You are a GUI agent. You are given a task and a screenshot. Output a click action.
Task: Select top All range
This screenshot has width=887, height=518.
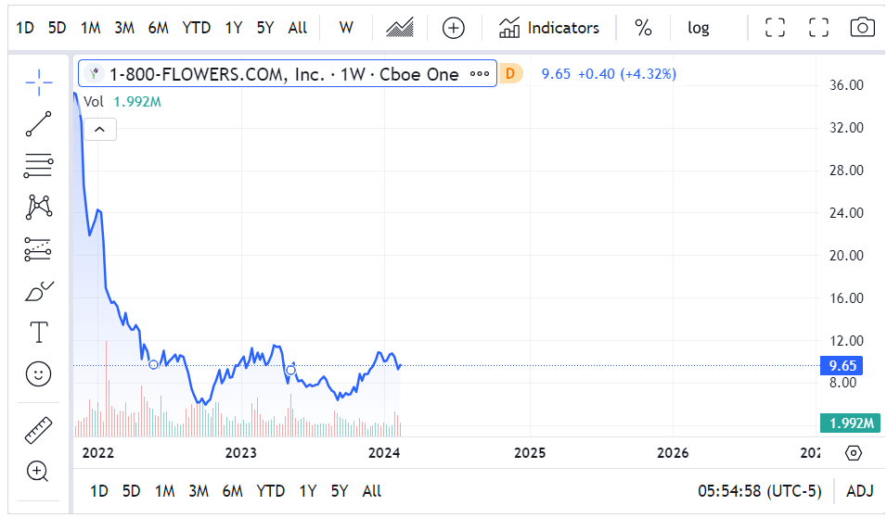click(298, 28)
